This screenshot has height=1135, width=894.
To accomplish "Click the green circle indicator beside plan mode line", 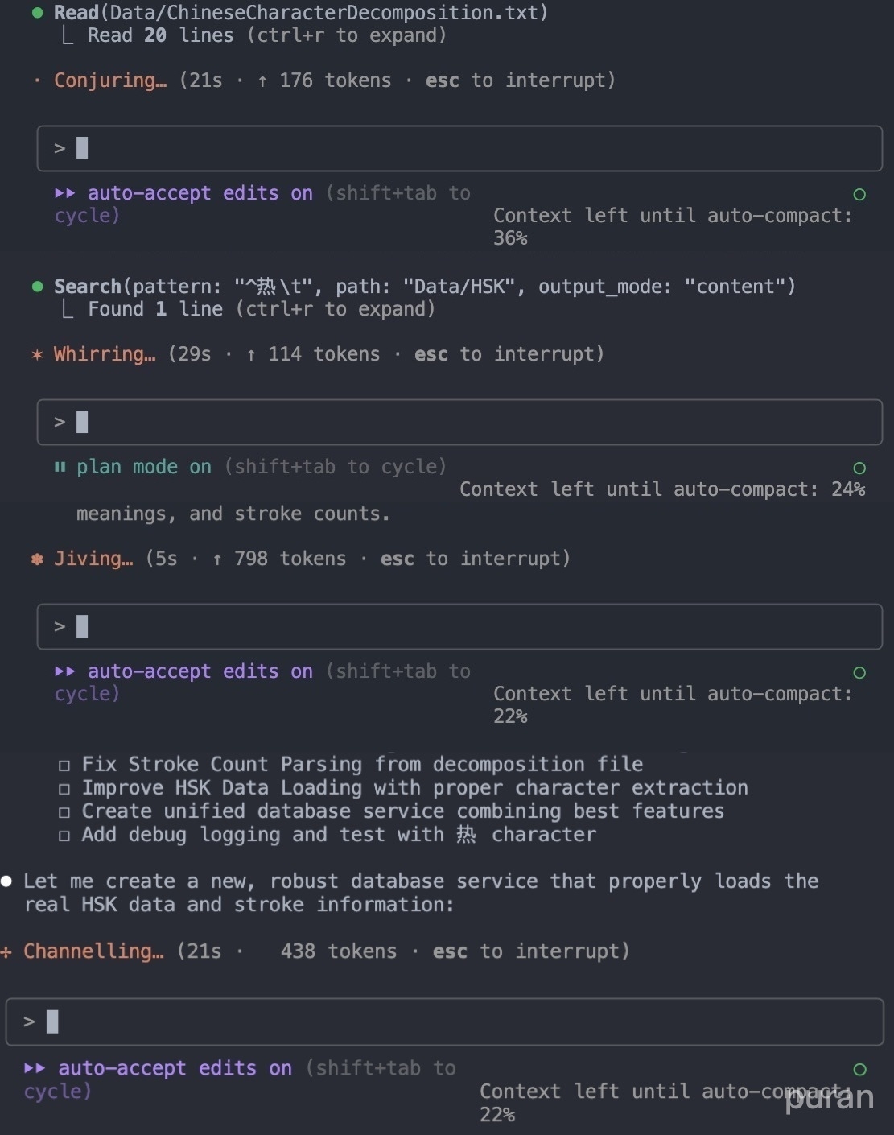I will (x=859, y=468).
